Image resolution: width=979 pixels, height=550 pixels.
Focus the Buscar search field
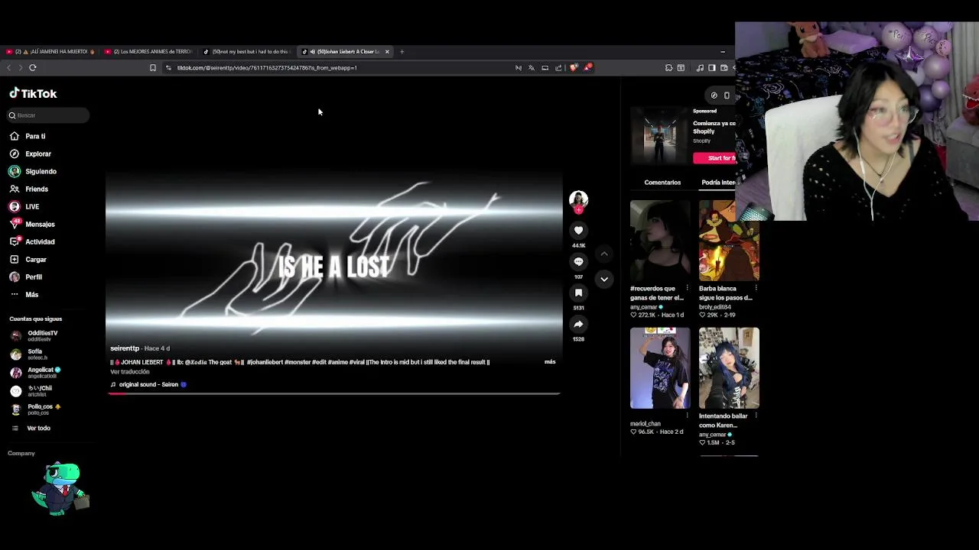48,115
